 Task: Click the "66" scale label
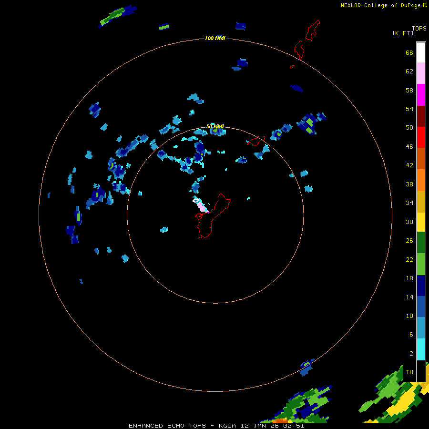point(409,52)
